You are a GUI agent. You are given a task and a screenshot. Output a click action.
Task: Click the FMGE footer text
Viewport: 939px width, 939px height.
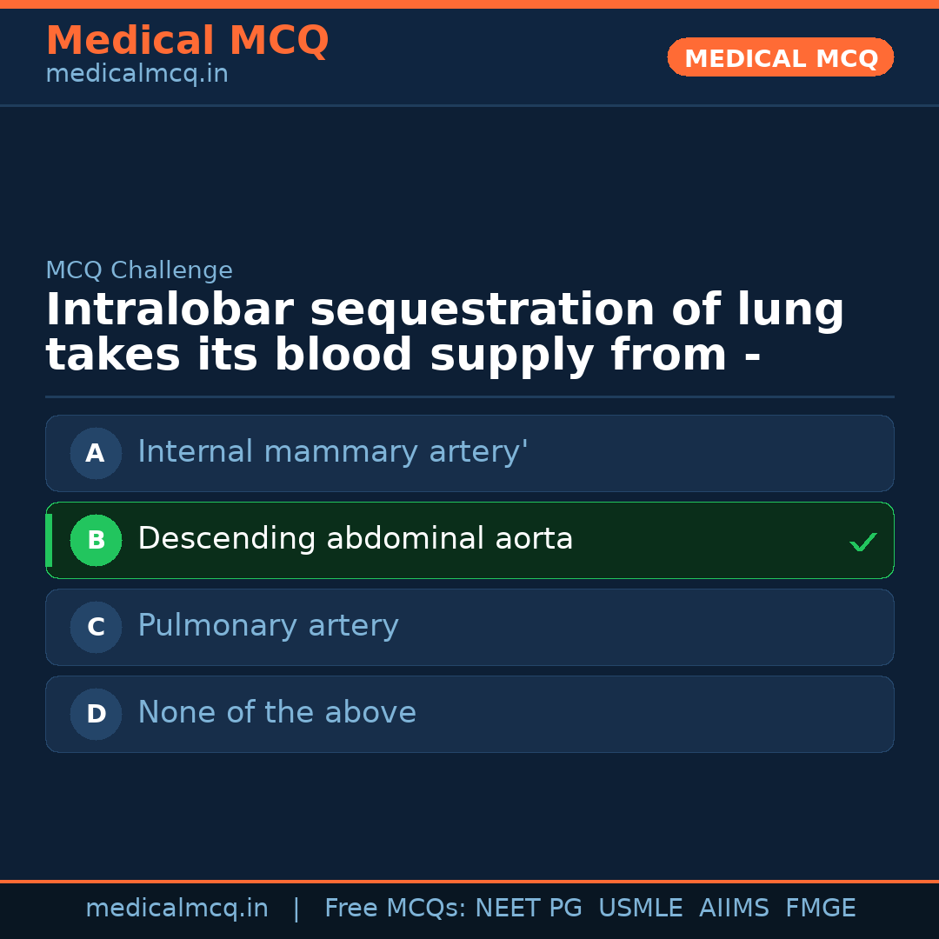[x=820, y=909]
